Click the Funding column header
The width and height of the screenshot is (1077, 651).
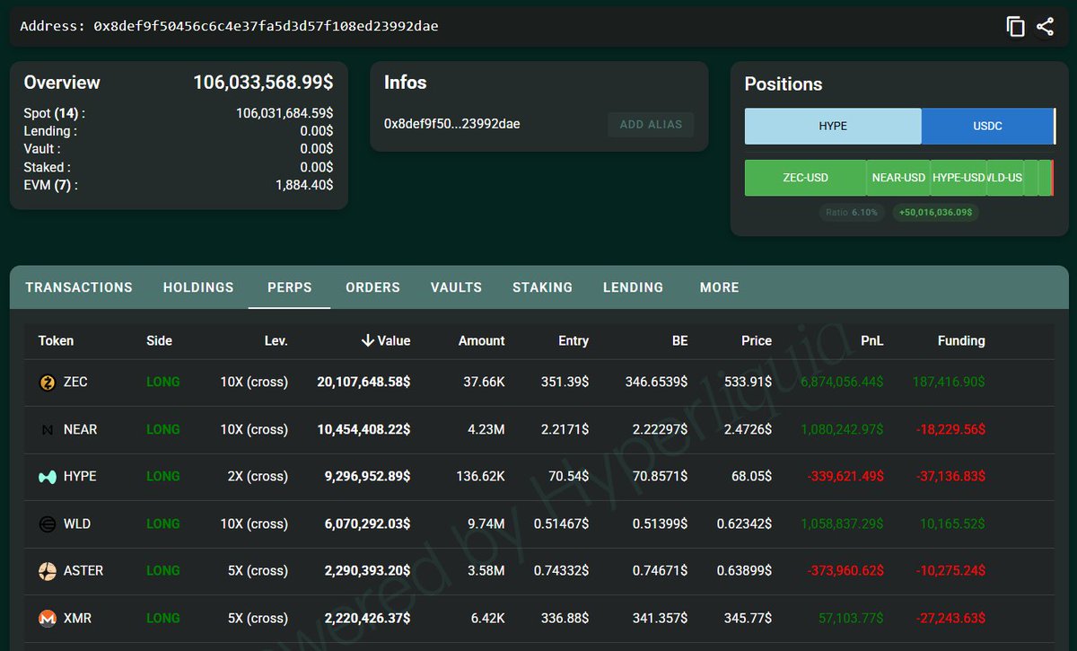961,341
